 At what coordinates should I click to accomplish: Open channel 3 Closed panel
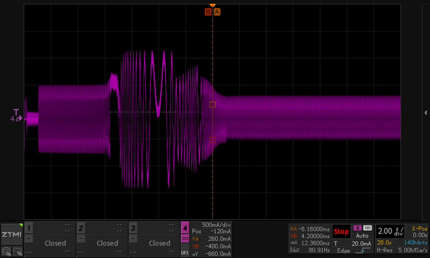click(160, 243)
